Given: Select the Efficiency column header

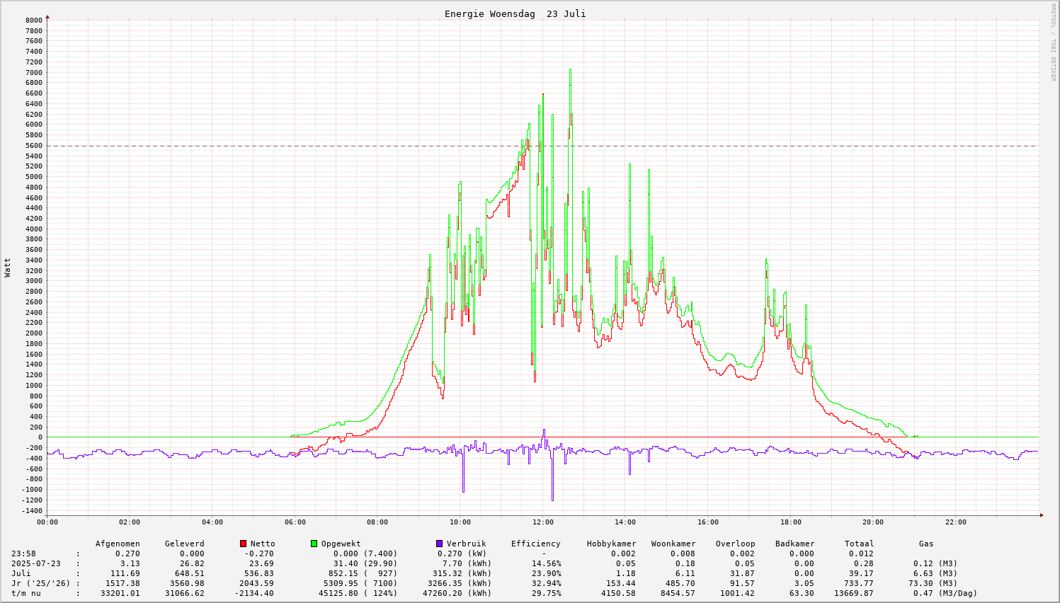Looking at the screenshot, I should point(535,544).
